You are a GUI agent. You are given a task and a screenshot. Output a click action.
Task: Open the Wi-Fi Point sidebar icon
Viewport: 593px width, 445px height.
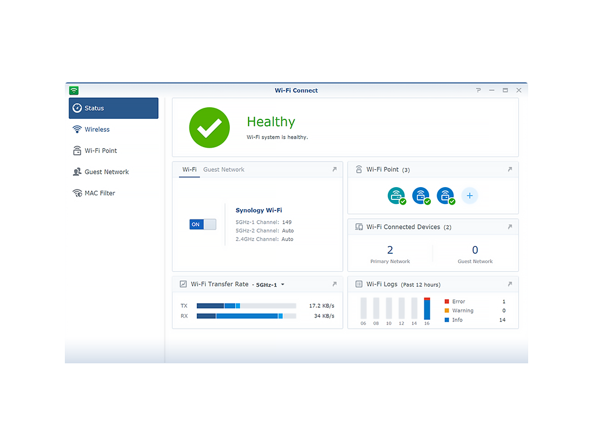tap(77, 151)
